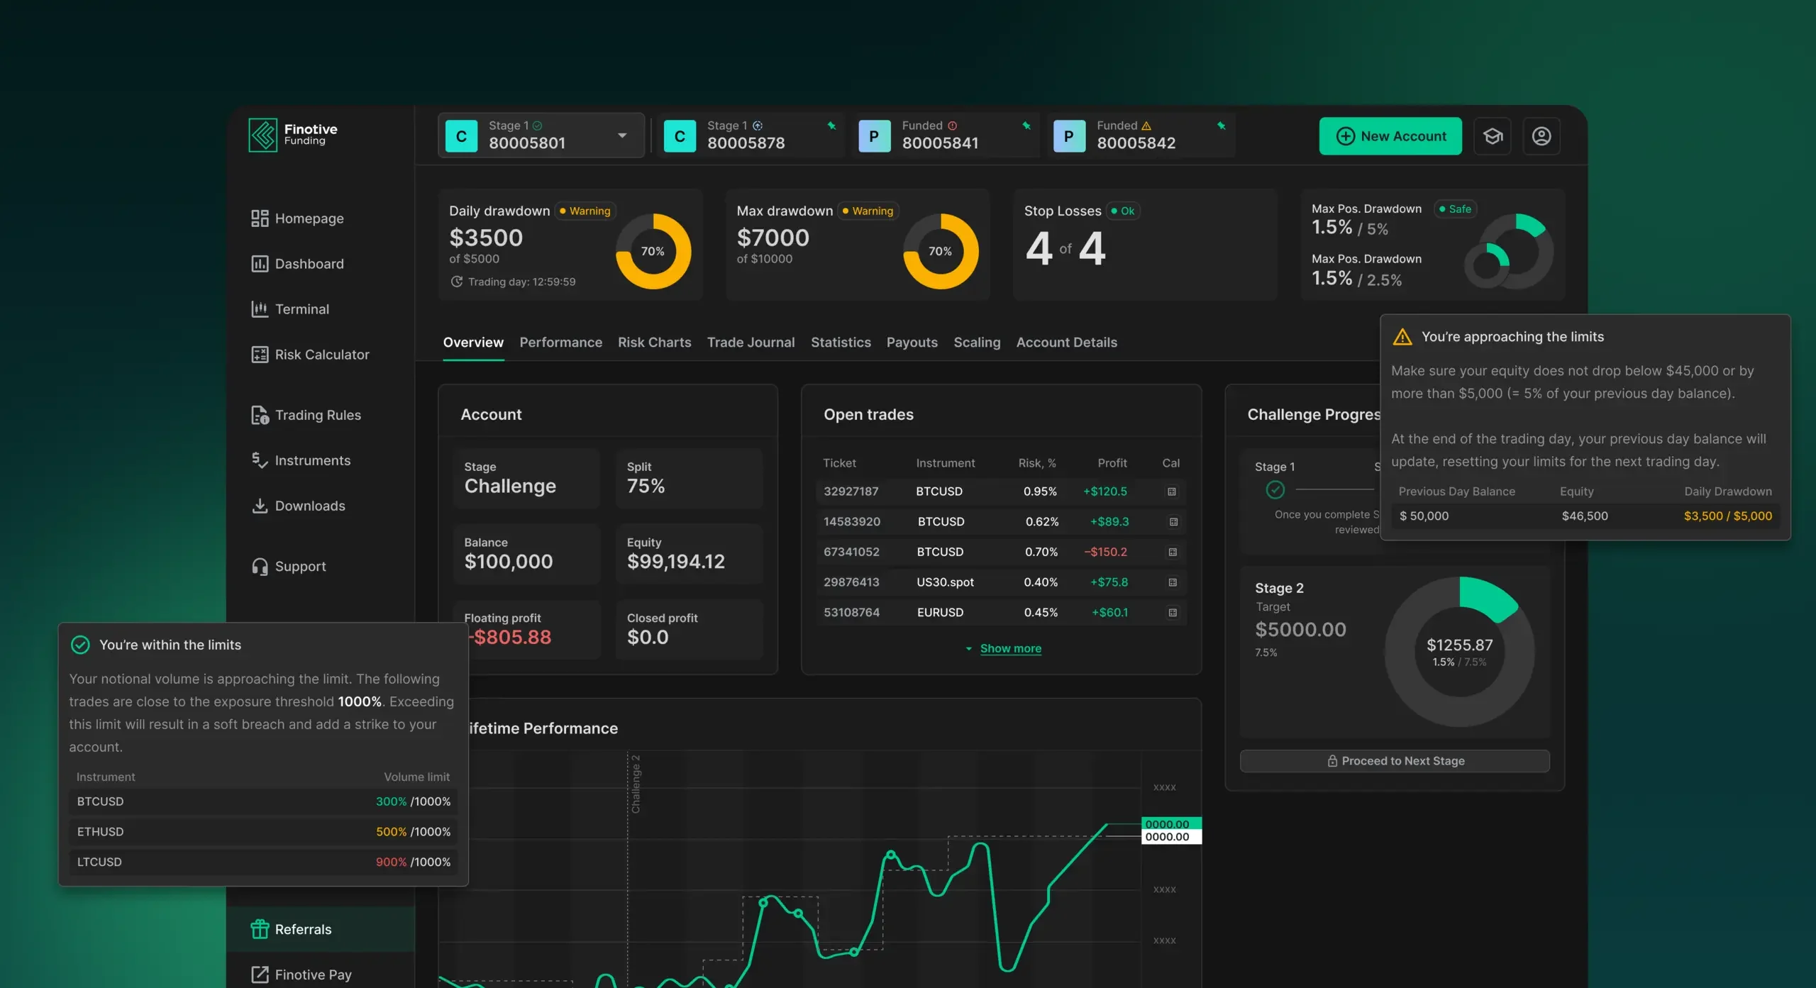Click the Finotive Funding logo
The height and width of the screenshot is (988, 1816).
pyautogui.click(x=293, y=135)
